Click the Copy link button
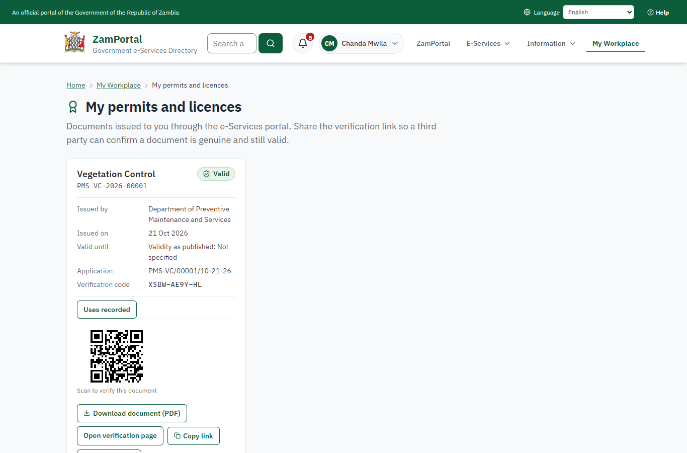 pos(194,436)
